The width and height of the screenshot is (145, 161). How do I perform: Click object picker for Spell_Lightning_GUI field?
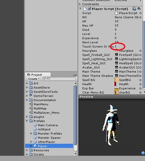[140, 59]
